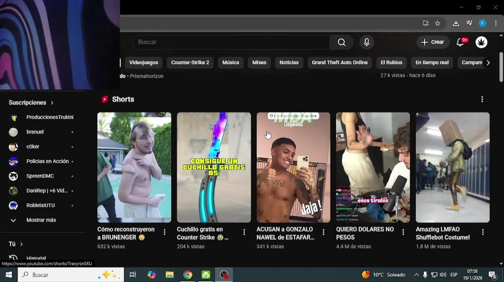Open Chrome profile F avatar

click(482, 23)
